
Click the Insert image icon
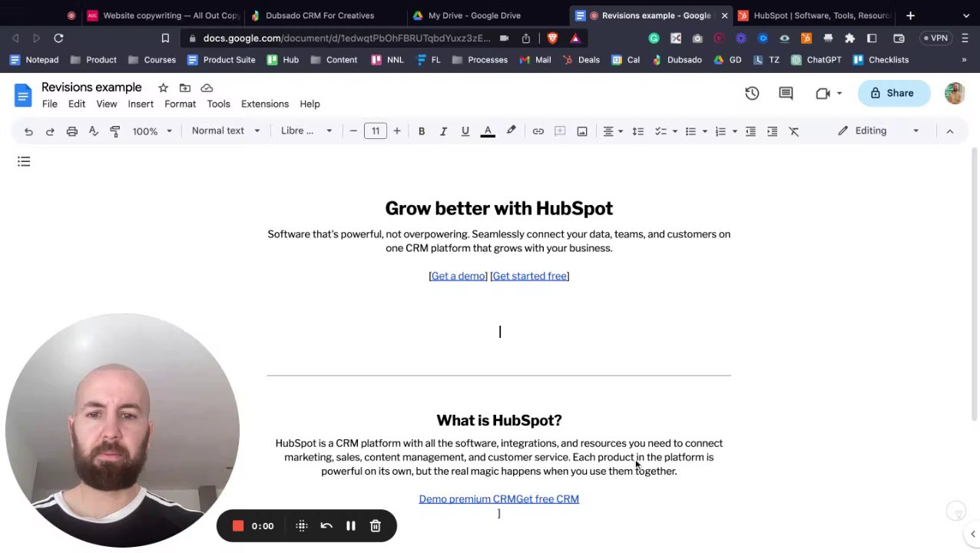tap(582, 131)
